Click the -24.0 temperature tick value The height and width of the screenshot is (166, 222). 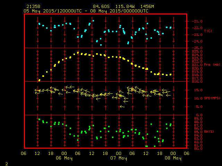197,41
